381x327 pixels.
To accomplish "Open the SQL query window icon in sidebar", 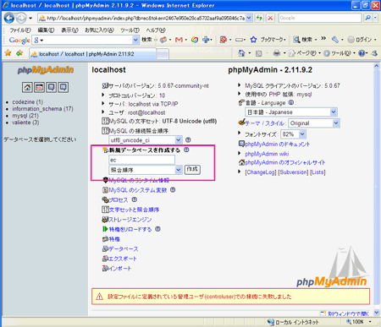I will [x=39, y=87].
